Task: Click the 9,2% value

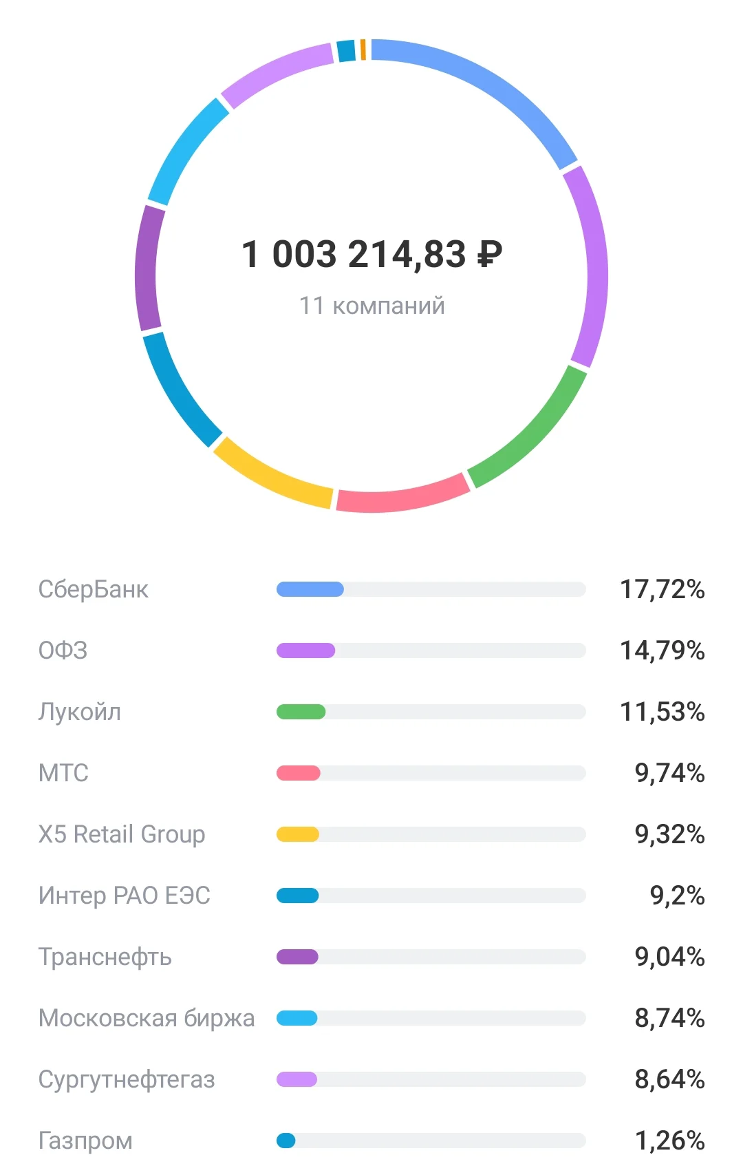Action: coord(678,896)
